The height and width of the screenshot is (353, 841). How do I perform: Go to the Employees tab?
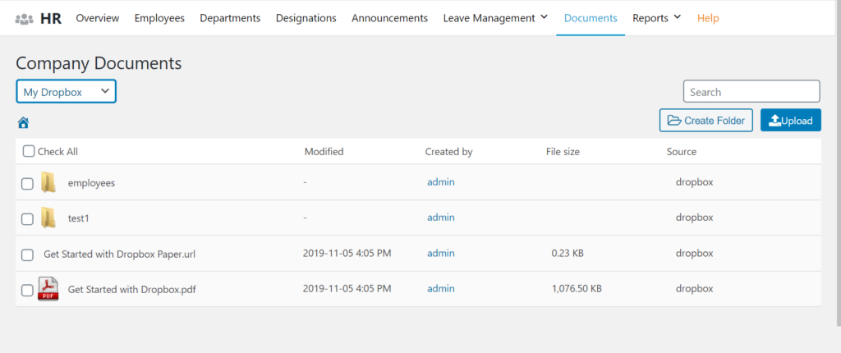[159, 18]
